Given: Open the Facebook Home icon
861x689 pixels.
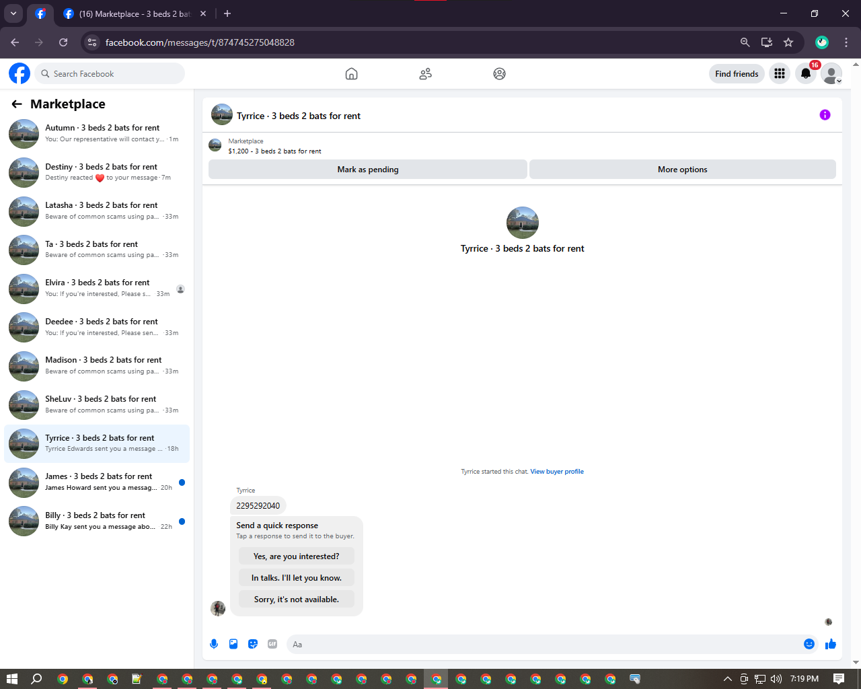Looking at the screenshot, I should point(351,74).
